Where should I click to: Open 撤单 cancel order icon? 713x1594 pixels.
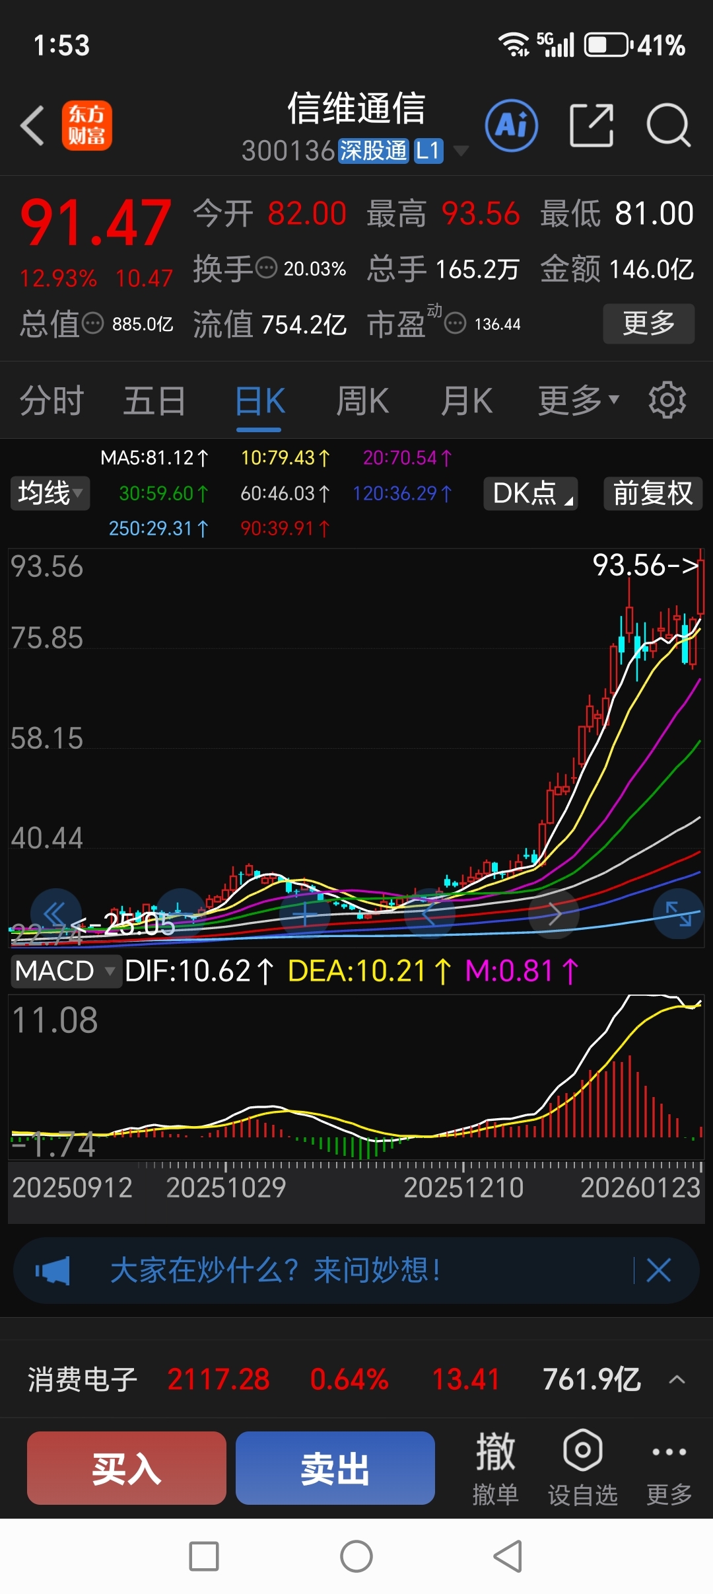[495, 1468]
